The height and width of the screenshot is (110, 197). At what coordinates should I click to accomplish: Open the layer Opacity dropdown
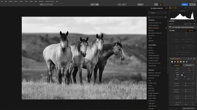click(x=188, y=24)
